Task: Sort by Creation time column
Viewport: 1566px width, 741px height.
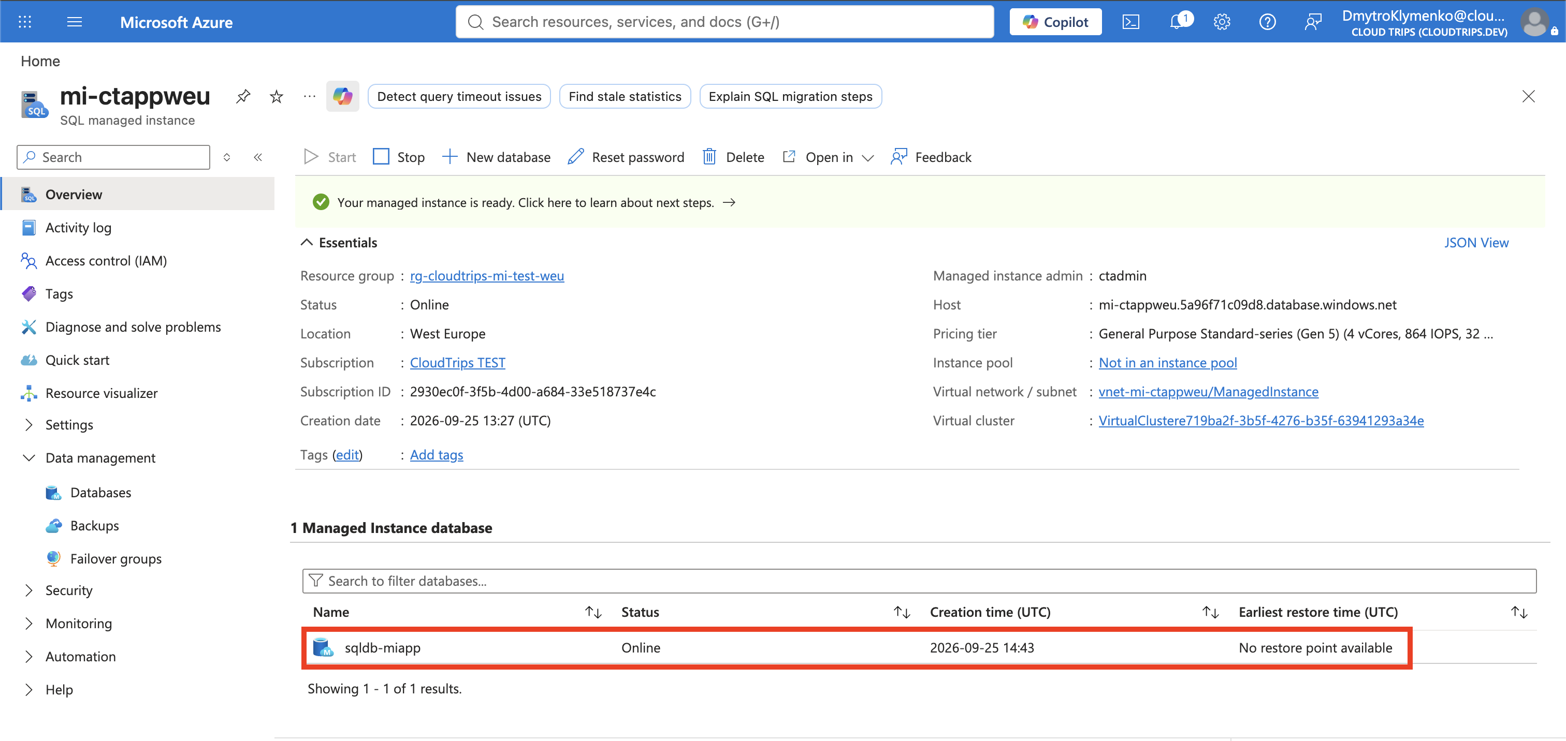Action: pos(1211,612)
